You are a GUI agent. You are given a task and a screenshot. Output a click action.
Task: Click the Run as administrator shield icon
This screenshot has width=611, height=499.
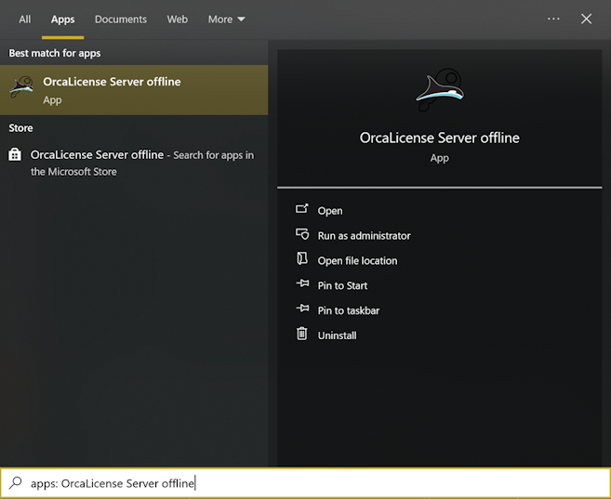[301, 235]
